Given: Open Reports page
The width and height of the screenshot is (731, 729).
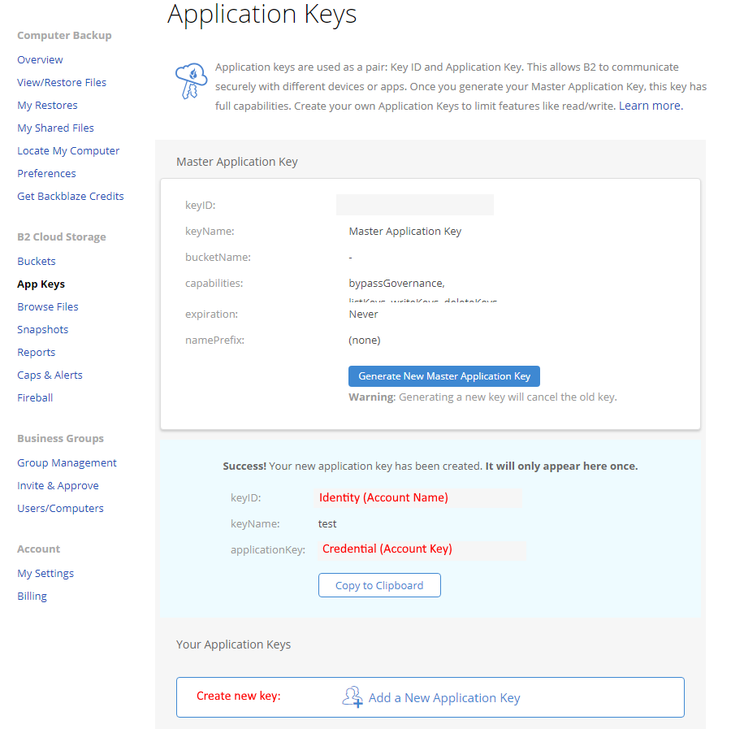Looking at the screenshot, I should [37, 353].
